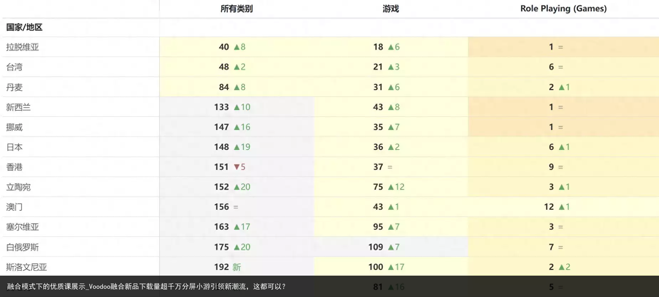Click the country name 香港
659x297 pixels.
[x=14, y=167]
